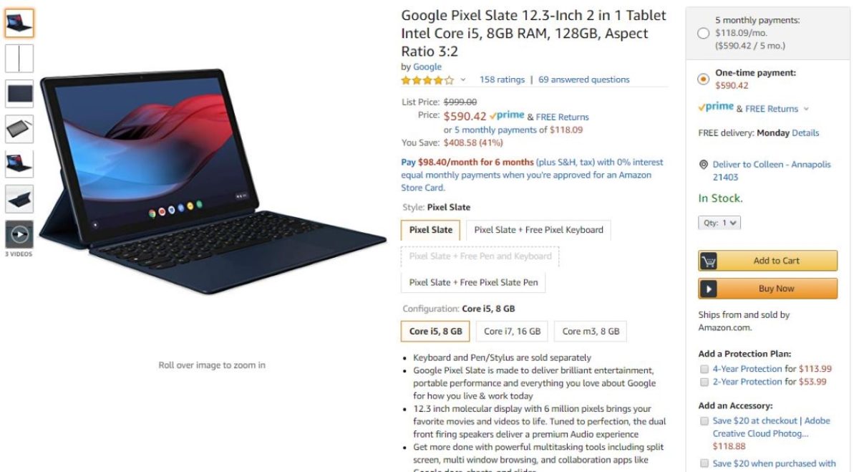
Task: Choose Pixel Slate + Free Pixel Keyboard style
Action: pyautogui.click(x=538, y=230)
